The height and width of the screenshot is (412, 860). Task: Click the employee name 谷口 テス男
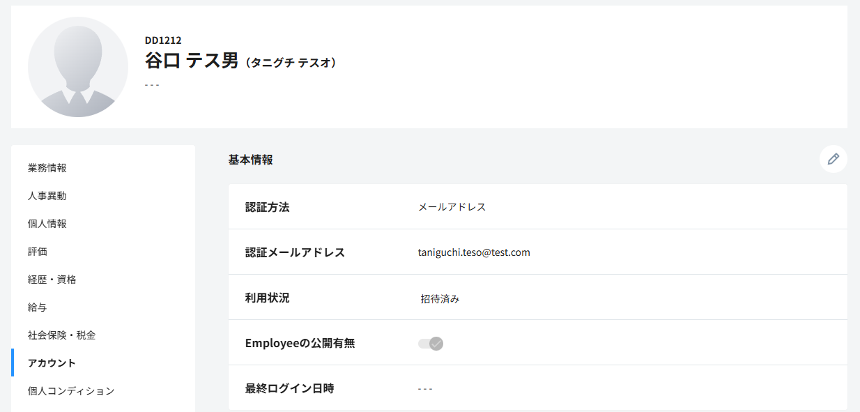(x=192, y=61)
